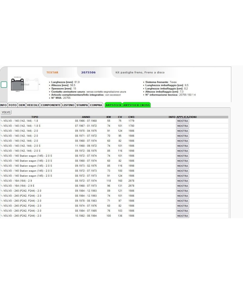Image resolution: width=243 pixels, height=284 pixels.
Task: Open the LISTINO tab
Action: click(x=68, y=105)
